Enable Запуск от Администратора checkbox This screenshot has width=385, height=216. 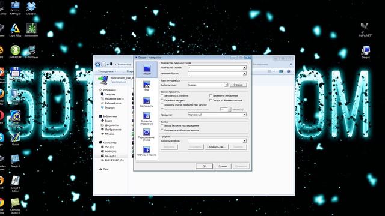(x=211, y=100)
